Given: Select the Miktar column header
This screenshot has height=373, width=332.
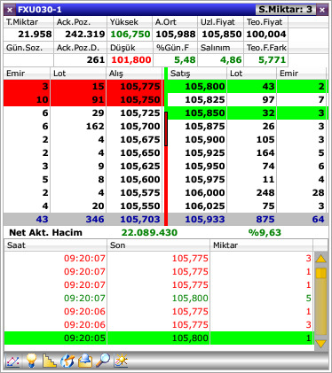Looking at the screenshot, I should (261, 245).
